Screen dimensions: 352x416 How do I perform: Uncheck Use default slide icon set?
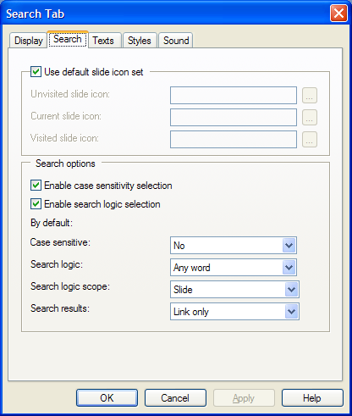point(36,72)
